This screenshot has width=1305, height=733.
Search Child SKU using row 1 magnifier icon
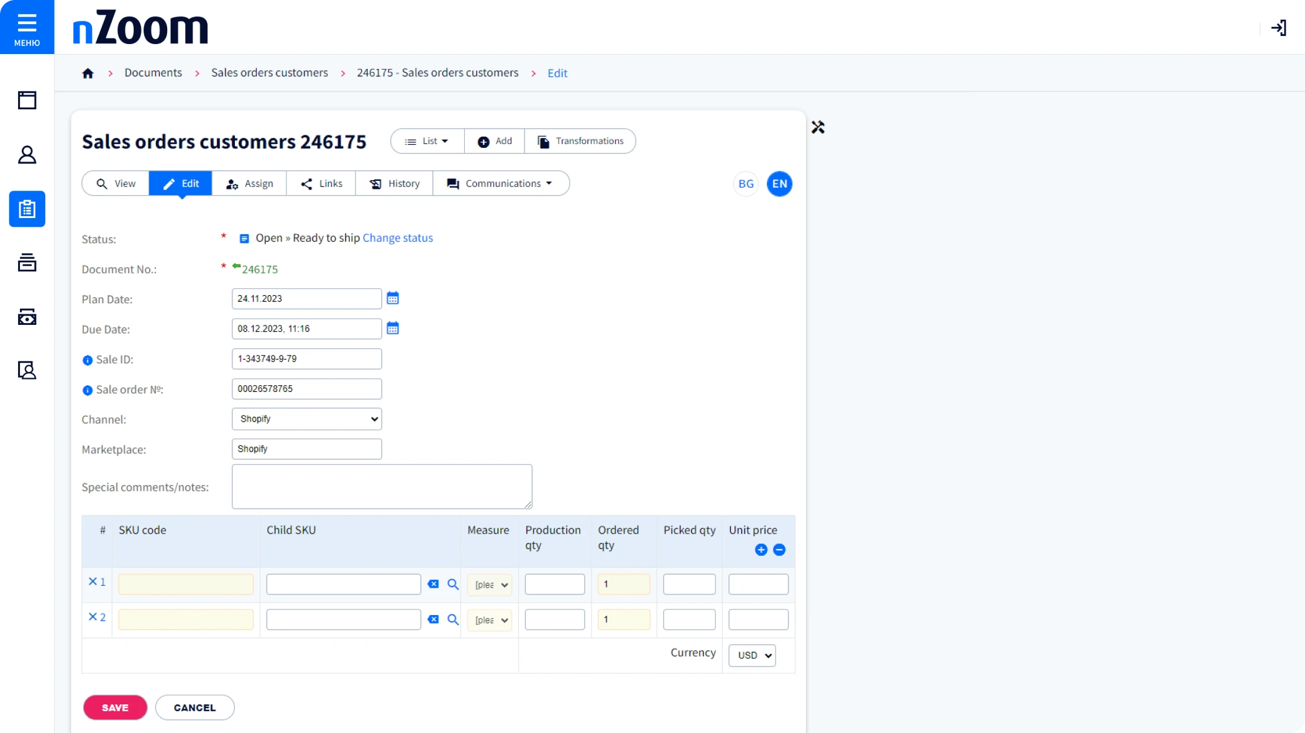[453, 584]
